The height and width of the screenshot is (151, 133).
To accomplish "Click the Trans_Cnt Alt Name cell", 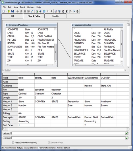I will [x=109, y=86].
